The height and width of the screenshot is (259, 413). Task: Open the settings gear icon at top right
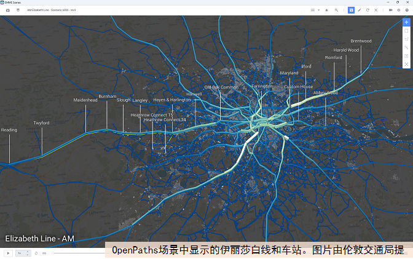tap(399, 10)
